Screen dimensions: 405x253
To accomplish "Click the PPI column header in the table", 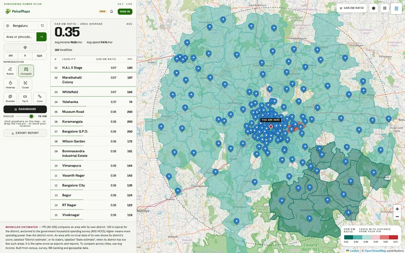I will pos(130,59).
